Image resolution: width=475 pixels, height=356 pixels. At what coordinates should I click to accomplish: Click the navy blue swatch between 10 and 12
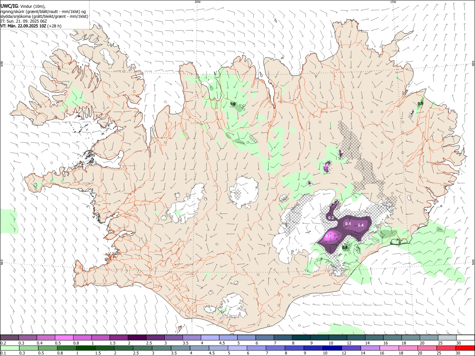pos(332,348)
